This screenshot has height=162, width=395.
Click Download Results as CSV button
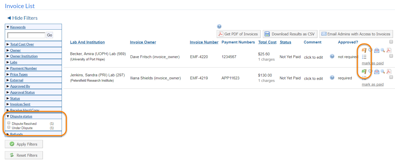click(x=290, y=34)
